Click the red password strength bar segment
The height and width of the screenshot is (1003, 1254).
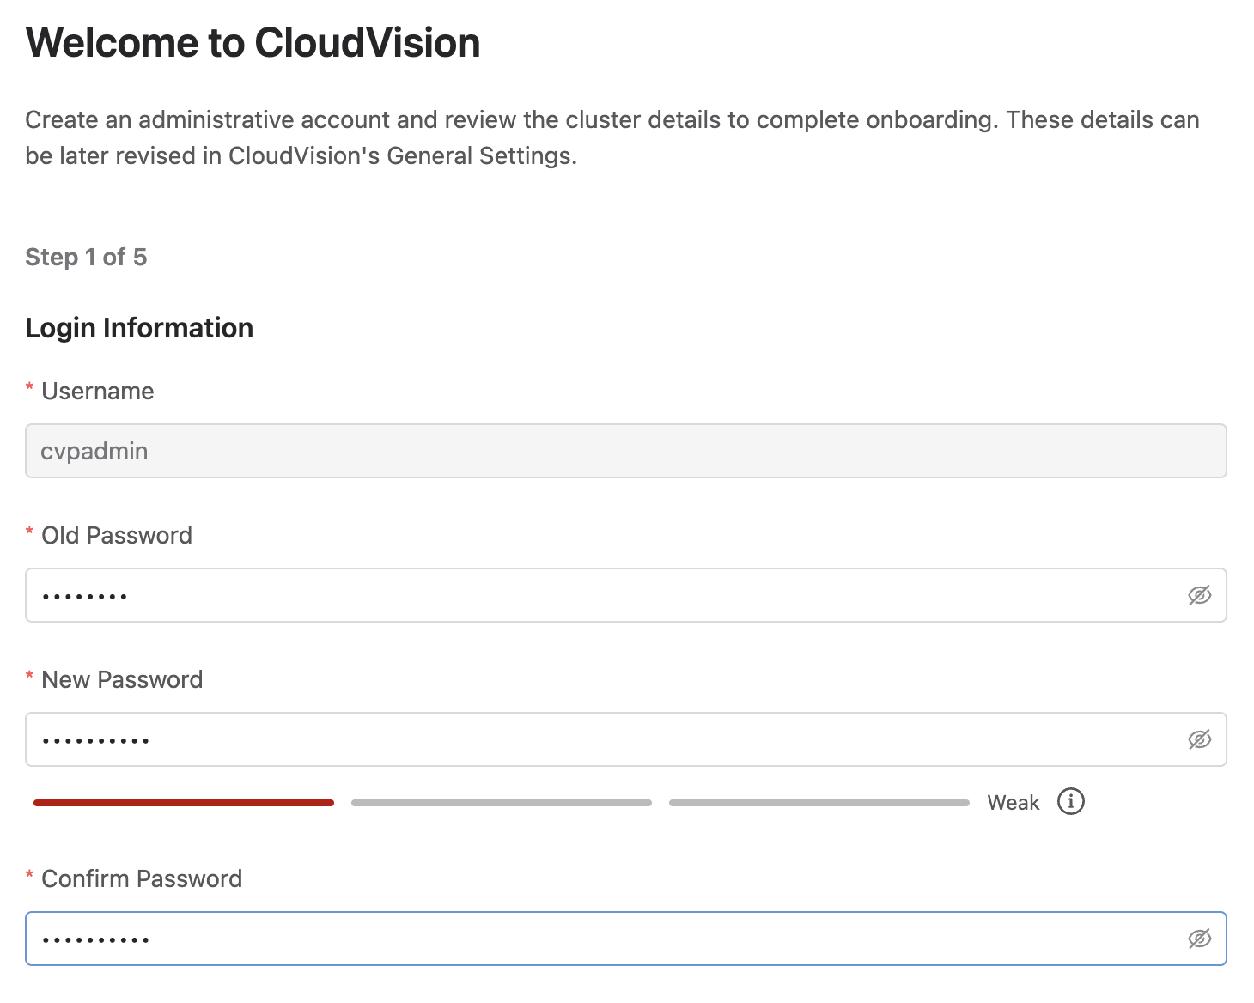click(183, 803)
